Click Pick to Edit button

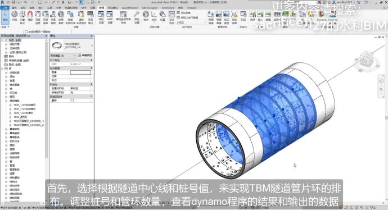[x=187, y=17]
